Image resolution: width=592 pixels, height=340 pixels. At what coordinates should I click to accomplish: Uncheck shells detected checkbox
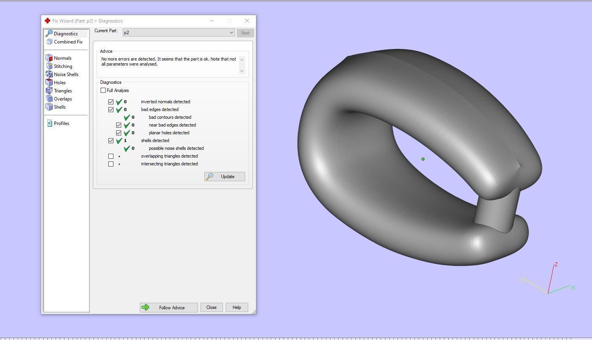[111, 141]
